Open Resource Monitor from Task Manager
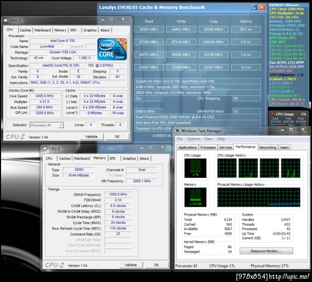312x282 pixels. (266, 251)
